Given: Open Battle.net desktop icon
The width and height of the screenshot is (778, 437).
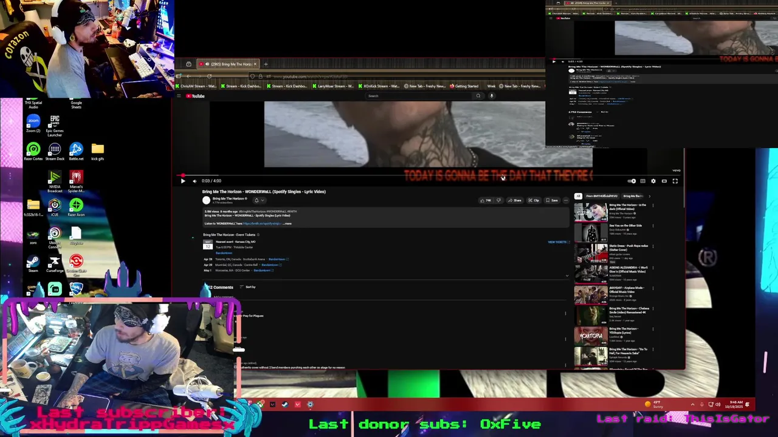Looking at the screenshot, I should coord(76,152).
